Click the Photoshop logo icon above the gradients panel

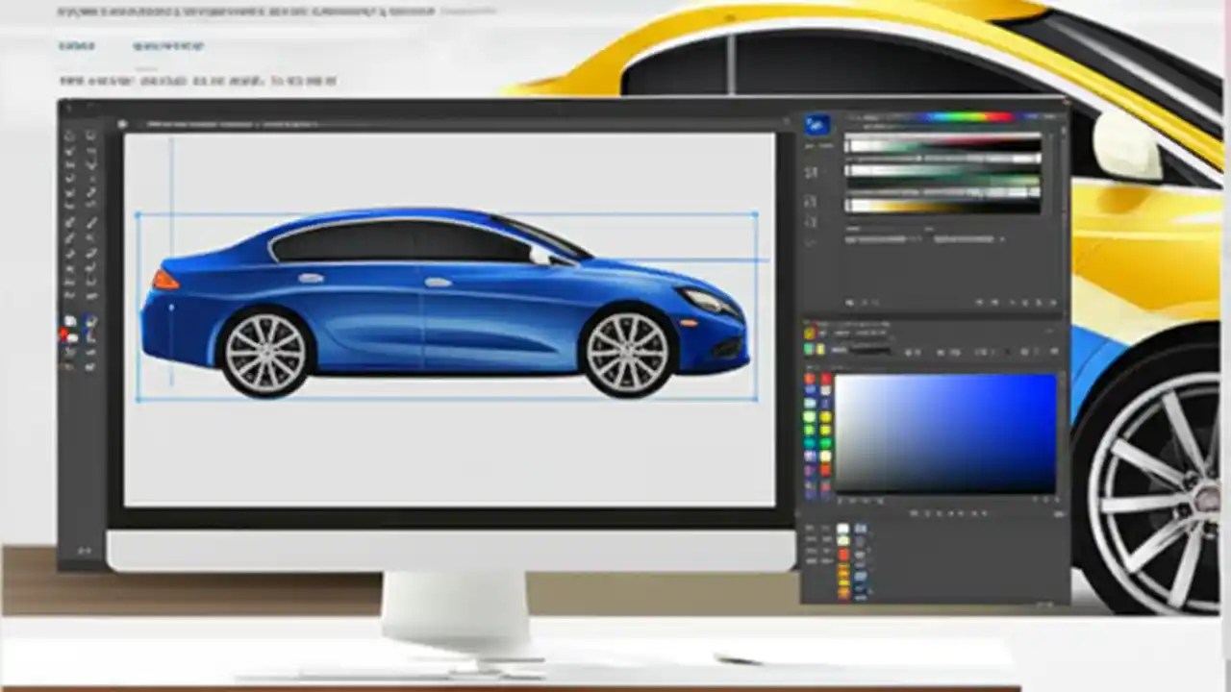tap(816, 125)
